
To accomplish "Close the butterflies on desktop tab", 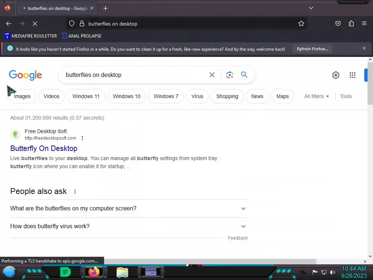I will tap(92, 8).
